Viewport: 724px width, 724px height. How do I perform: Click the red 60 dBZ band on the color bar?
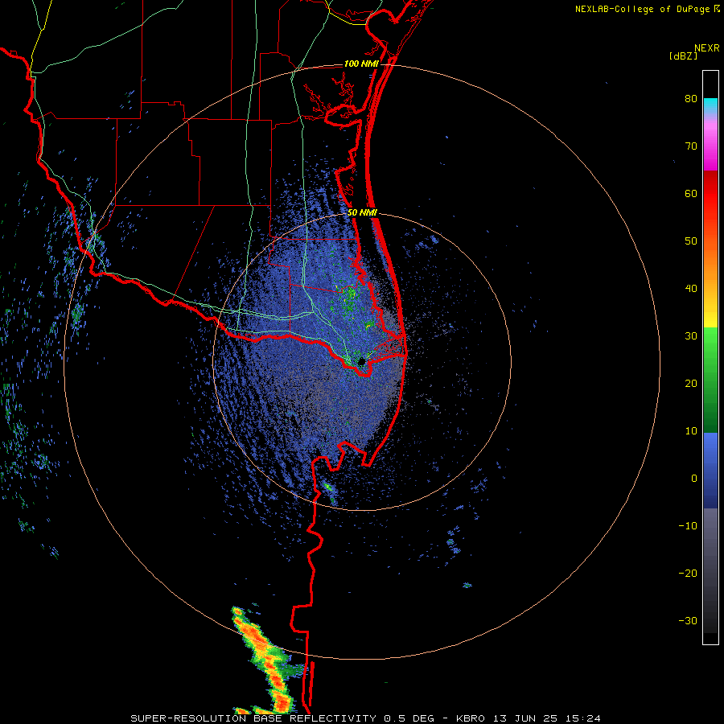pyautogui.click(x=710, y=194)
